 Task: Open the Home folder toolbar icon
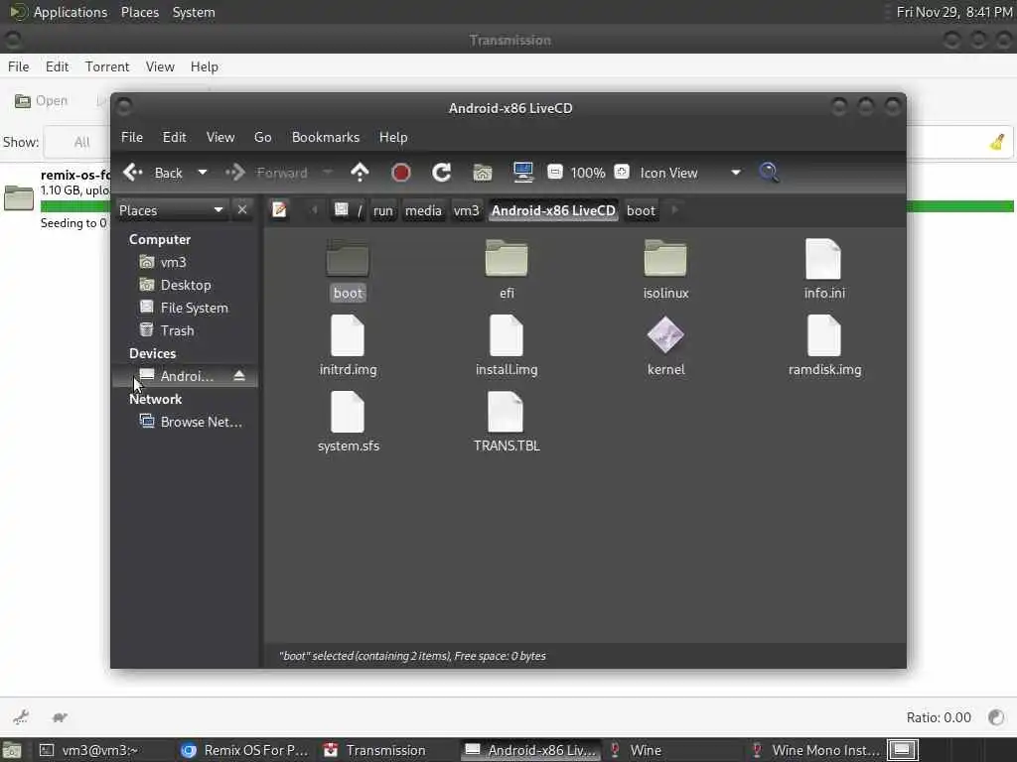[x=483, y=173]
